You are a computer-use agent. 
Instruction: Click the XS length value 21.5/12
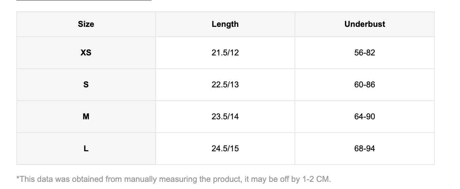(x=225, y=53)
